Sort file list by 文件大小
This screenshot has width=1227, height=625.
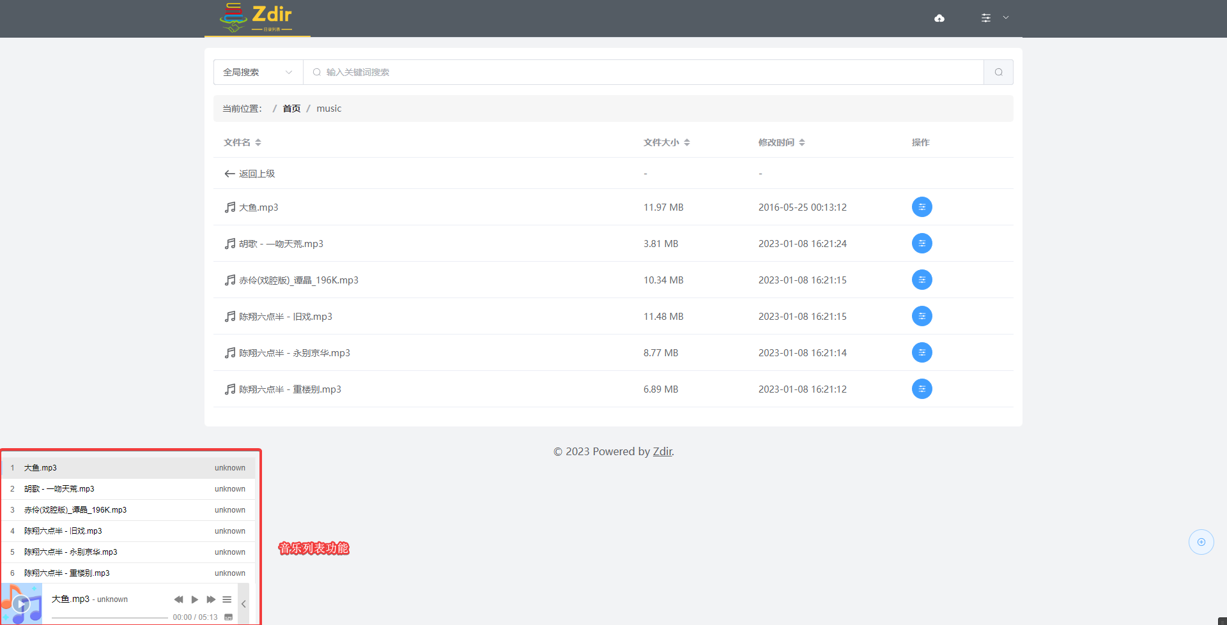[666, 142]
